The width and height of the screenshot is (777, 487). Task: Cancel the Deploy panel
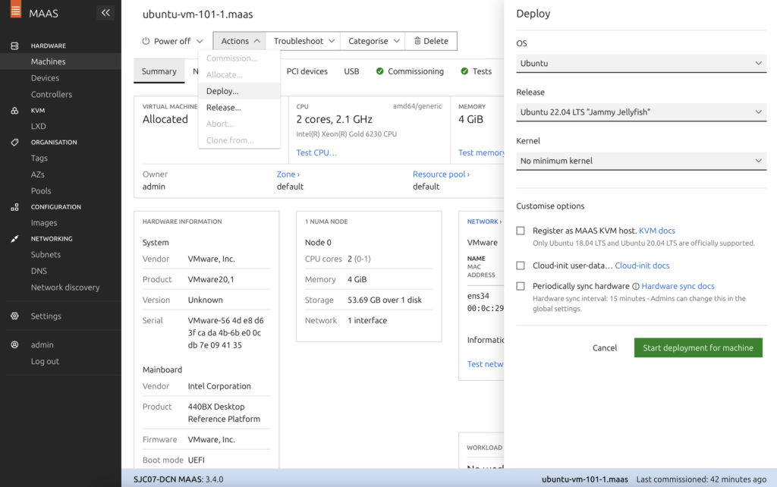point(605,347)
